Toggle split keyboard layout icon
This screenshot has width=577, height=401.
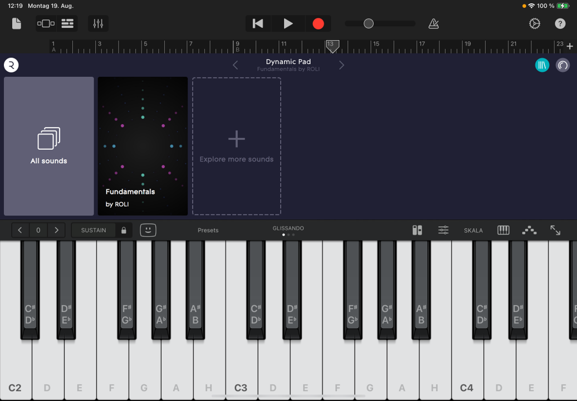pyautogui.click(x=417, y=230)
